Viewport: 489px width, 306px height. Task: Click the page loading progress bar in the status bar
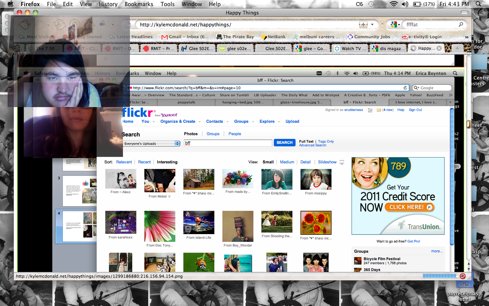point(440,276)
